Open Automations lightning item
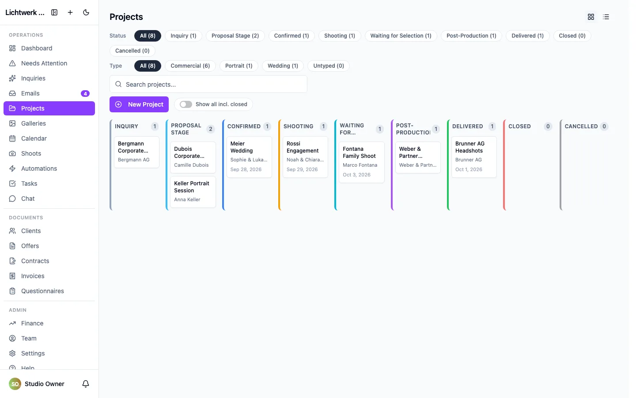The image size is (636, 398). (x=49, y=168)
